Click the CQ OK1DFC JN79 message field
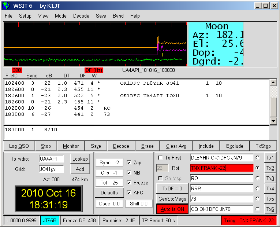The image size is (280, 227). (221, 209)
